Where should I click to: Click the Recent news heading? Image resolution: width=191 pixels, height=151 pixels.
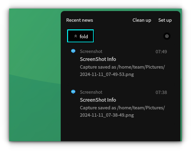80,20
